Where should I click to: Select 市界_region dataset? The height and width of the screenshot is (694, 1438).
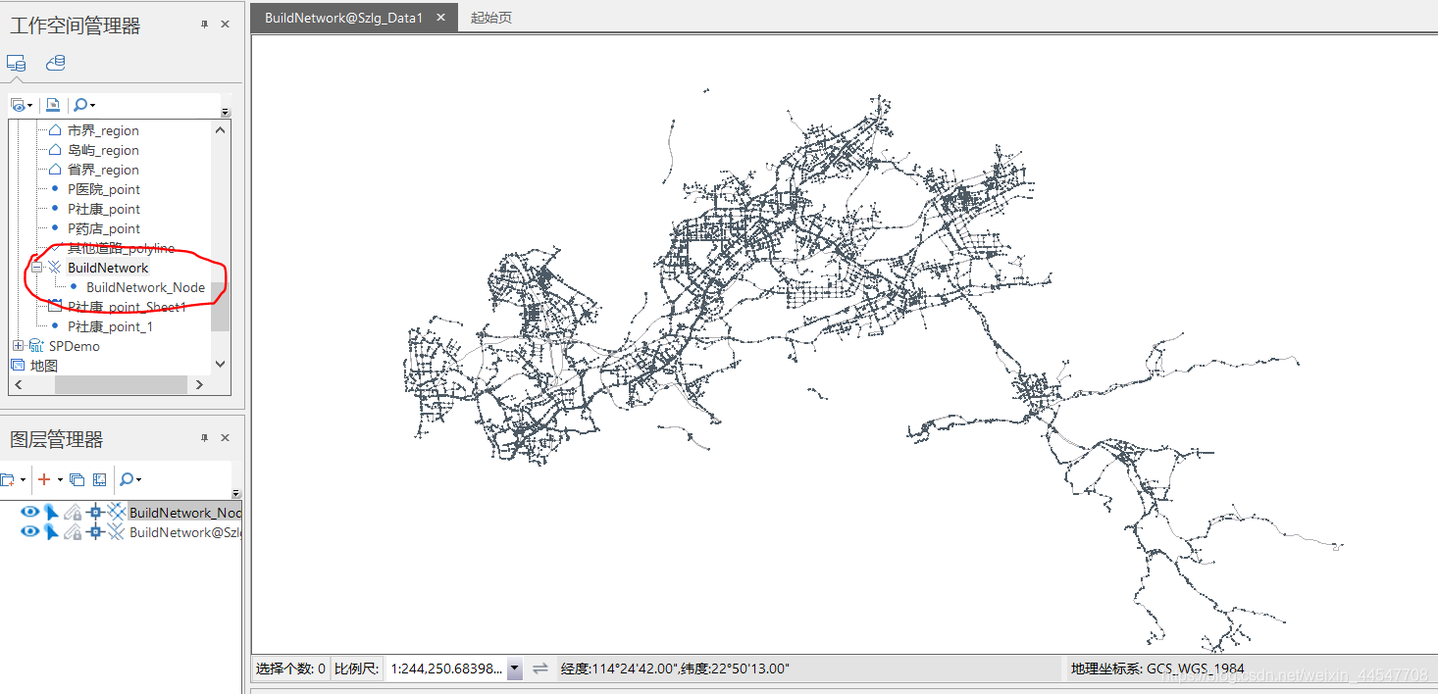click(x=103, y=130)
